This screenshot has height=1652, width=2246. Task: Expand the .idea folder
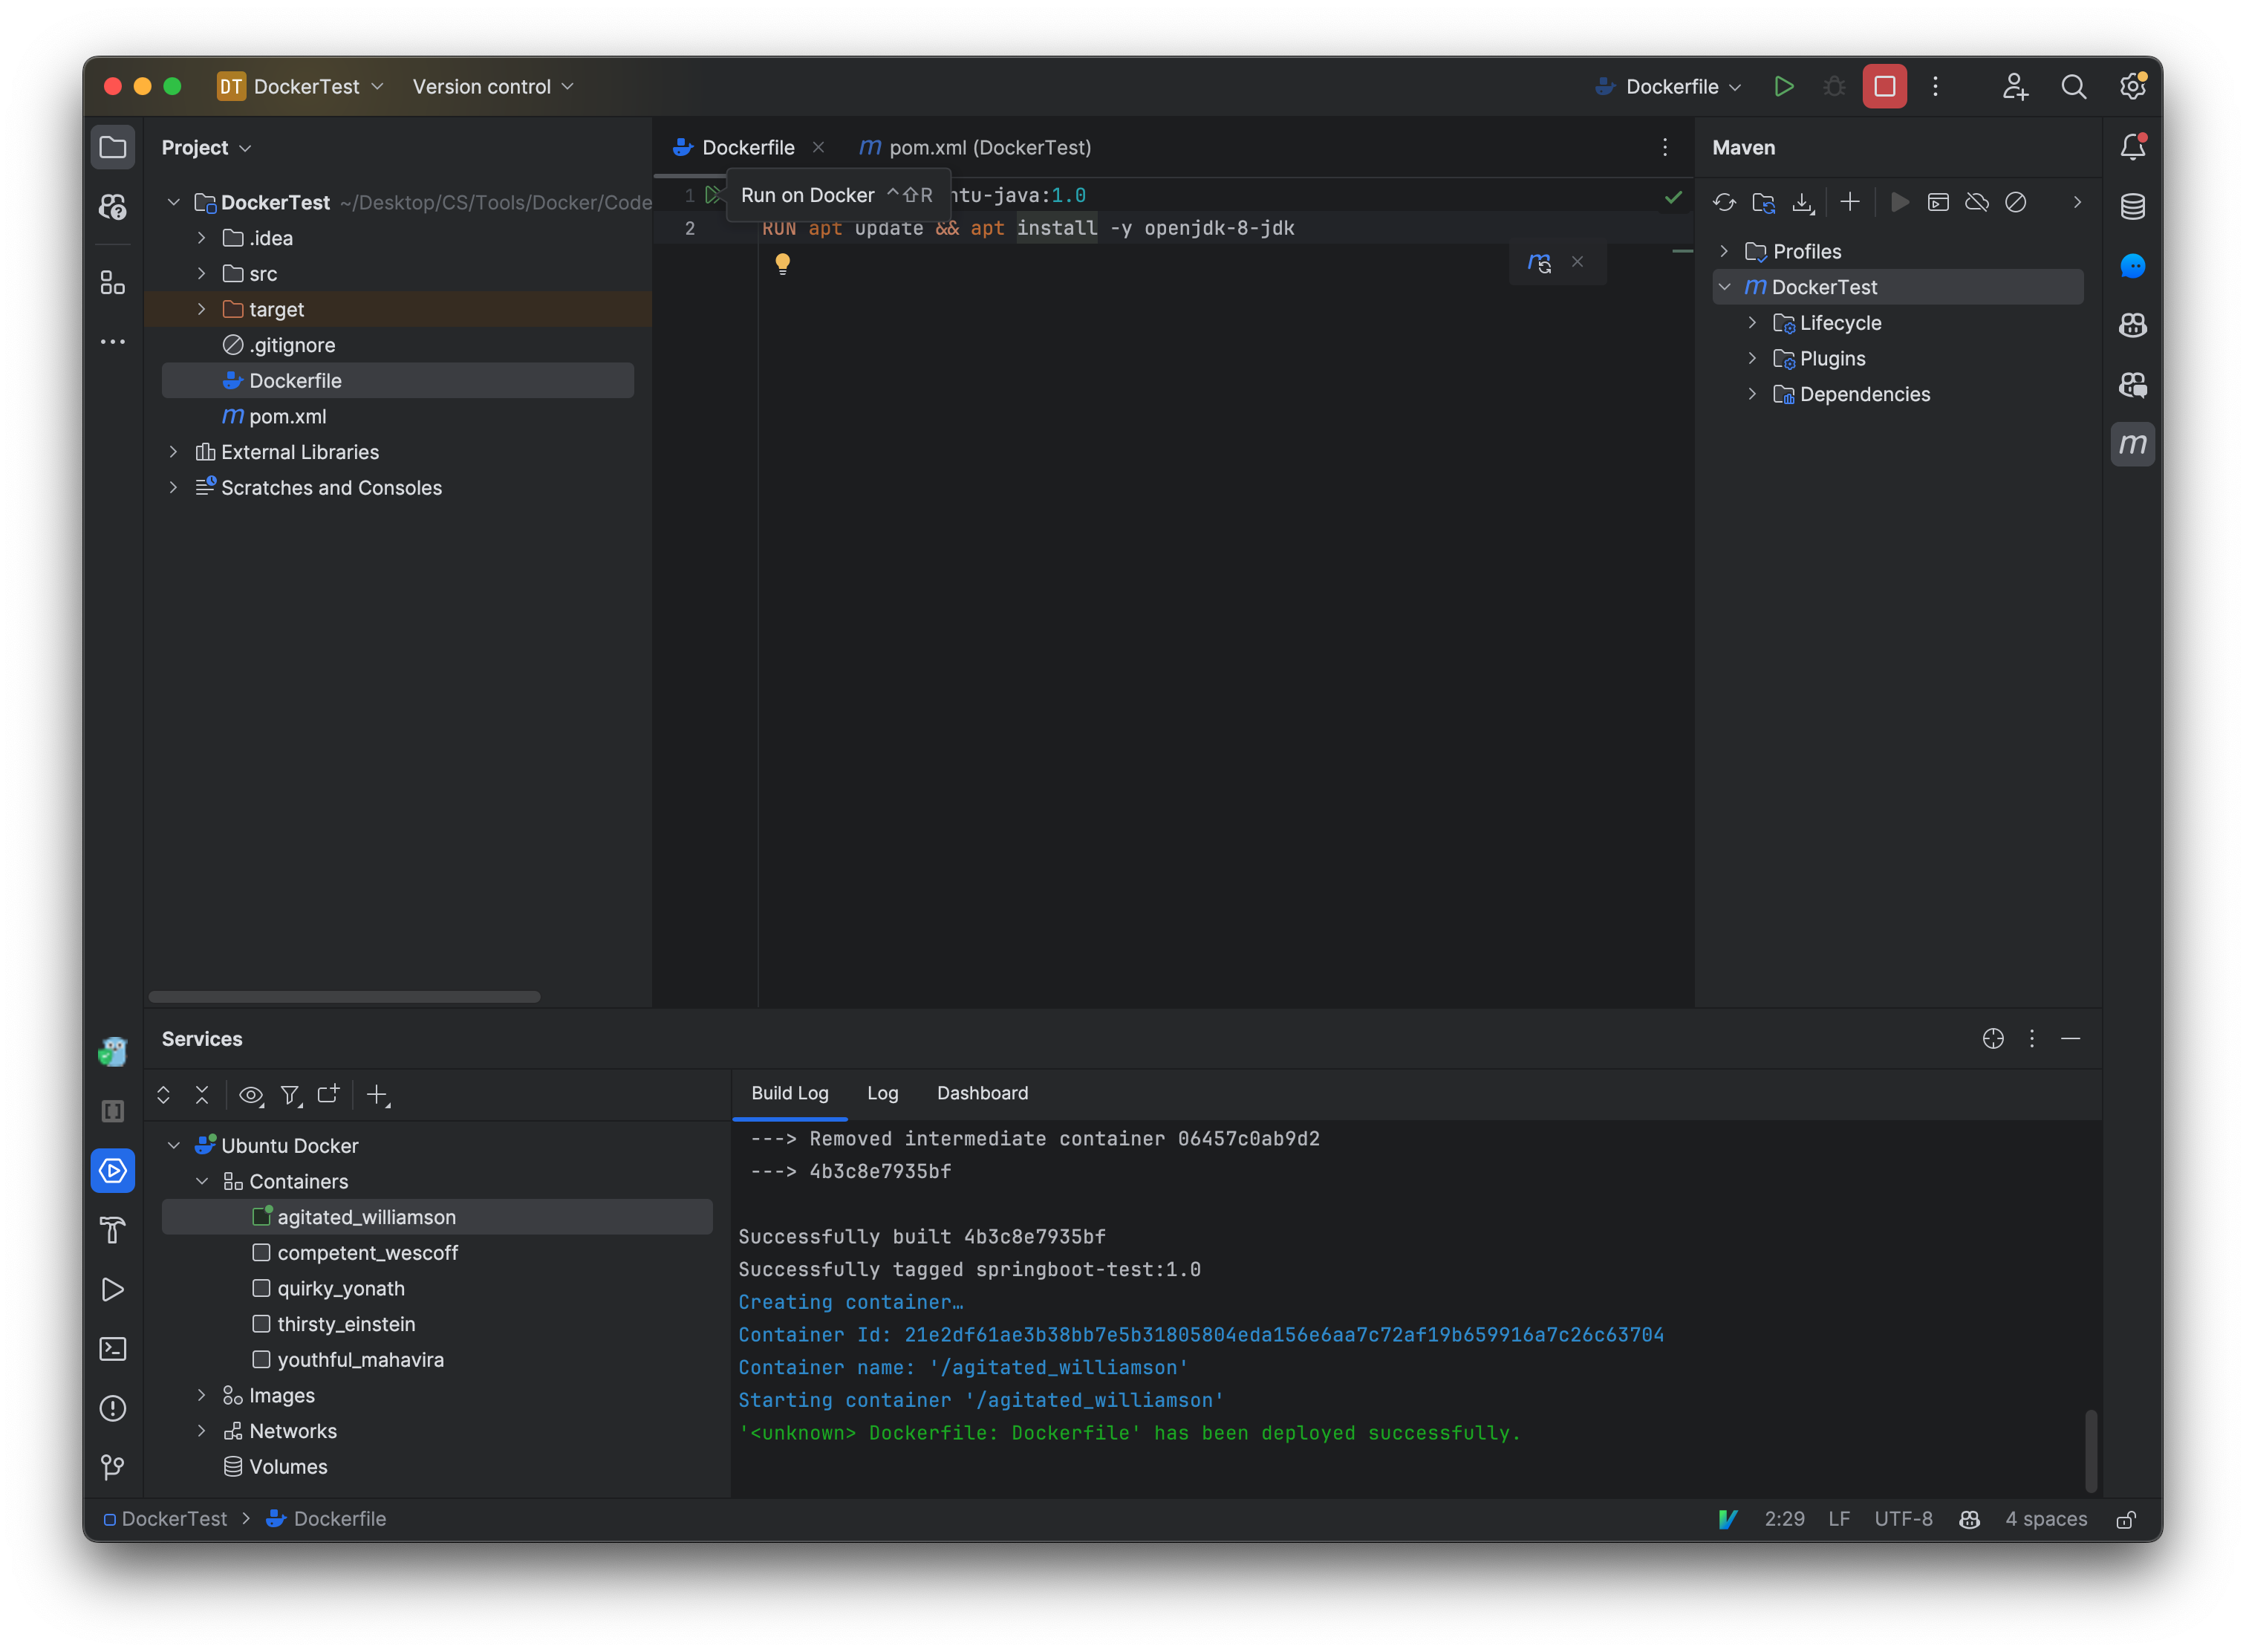(x=201, y=238)
